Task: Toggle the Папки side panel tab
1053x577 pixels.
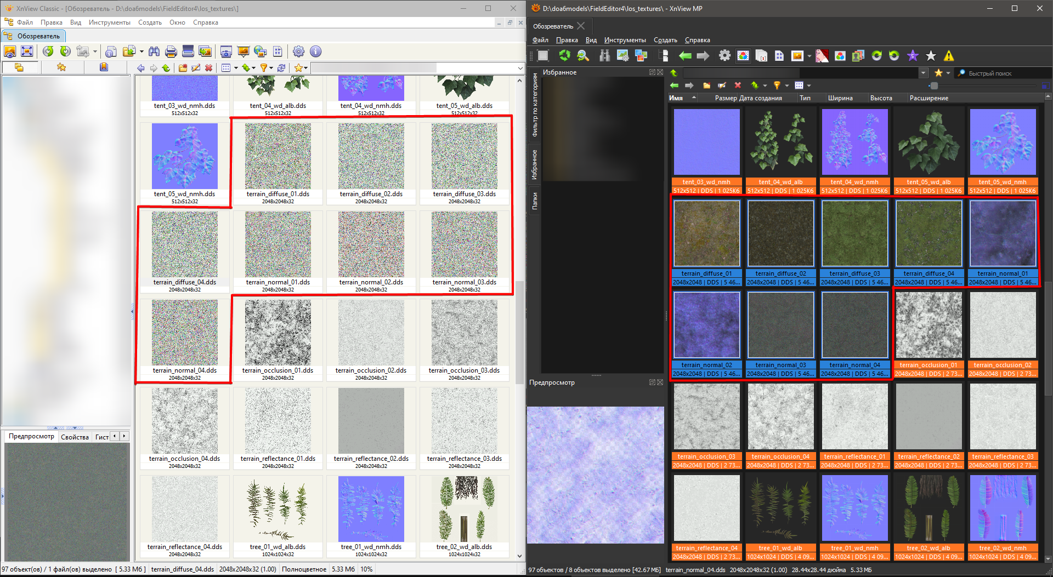Action: click(x=535, y=201)
